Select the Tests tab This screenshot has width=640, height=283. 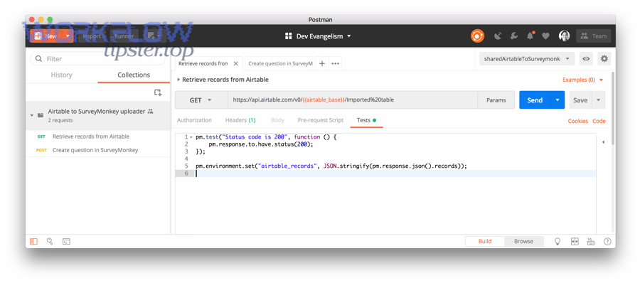[366, 120]
